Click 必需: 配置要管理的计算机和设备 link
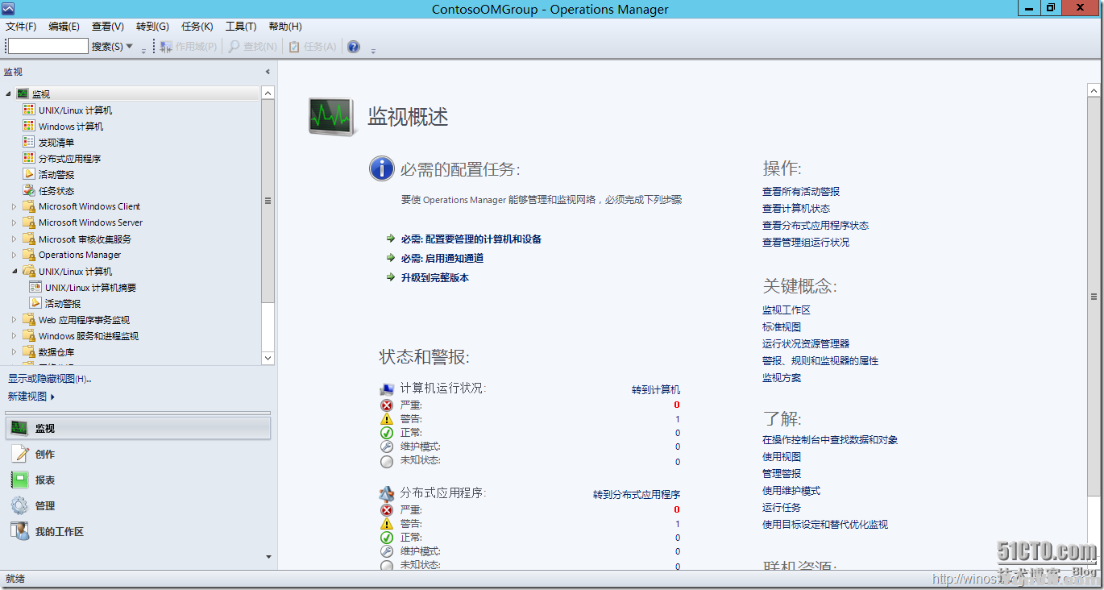Image resolution: width=1104 pixels, height=590 pixels. pos(471,239)
